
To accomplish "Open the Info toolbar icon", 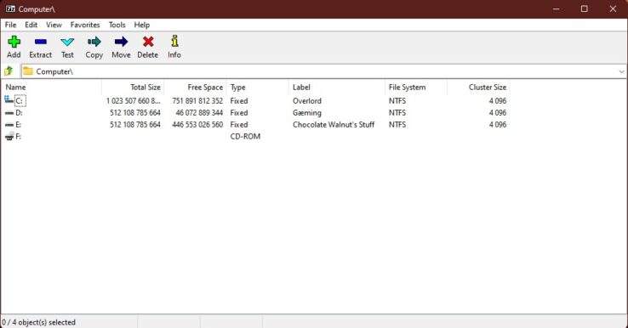I will tap(174, 41).
